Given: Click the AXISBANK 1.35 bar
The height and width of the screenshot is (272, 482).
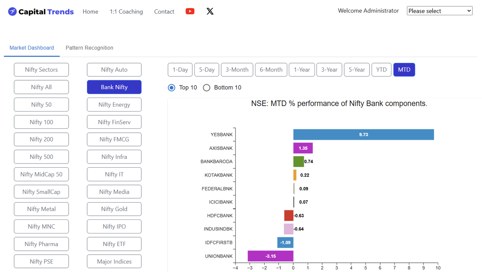Looking at the screenshot, I should [x=303, y=148].
